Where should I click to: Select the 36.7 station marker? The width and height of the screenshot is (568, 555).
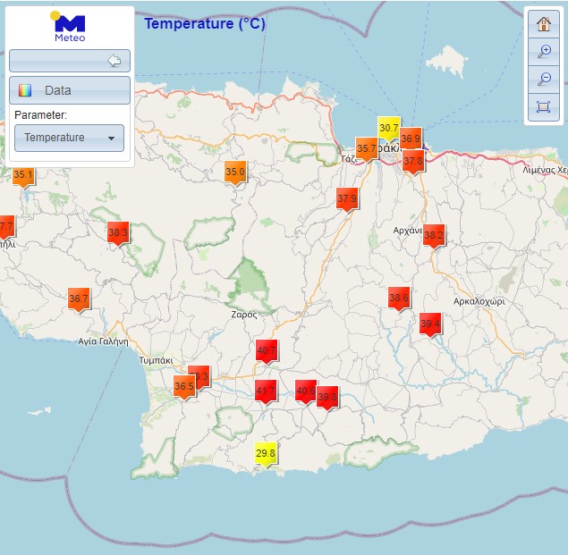[x=79, y=299]
